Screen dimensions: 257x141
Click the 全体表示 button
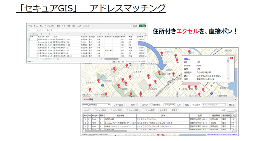click(164, 111)
